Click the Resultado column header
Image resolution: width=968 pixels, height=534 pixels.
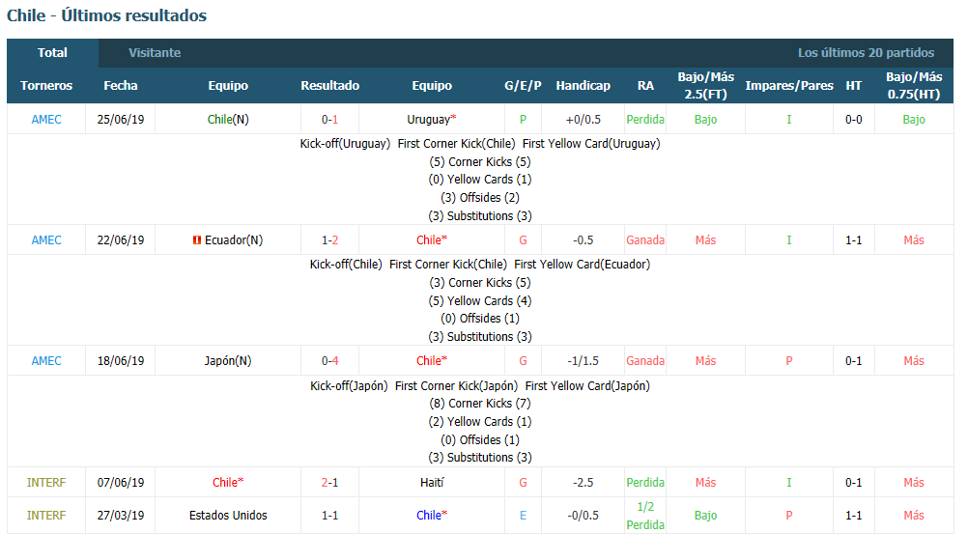coord(329,86)
